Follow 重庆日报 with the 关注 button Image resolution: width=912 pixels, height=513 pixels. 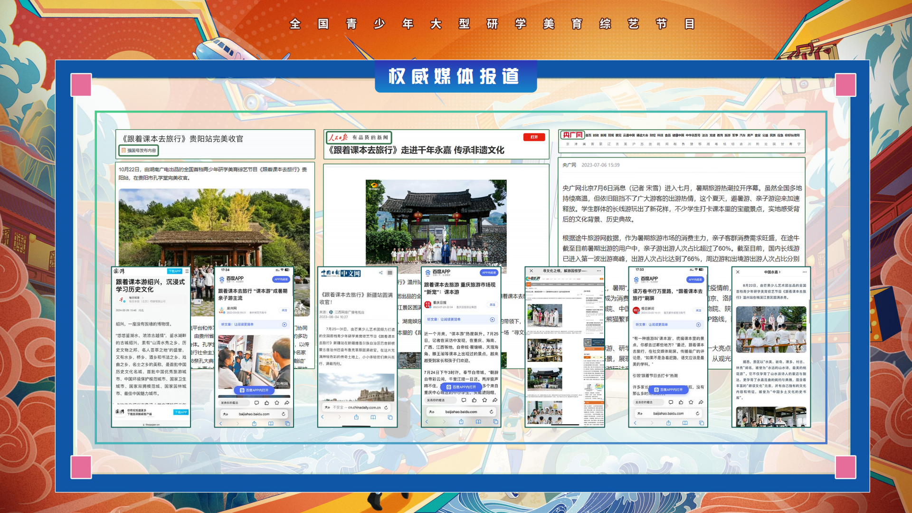click(493, 304)
